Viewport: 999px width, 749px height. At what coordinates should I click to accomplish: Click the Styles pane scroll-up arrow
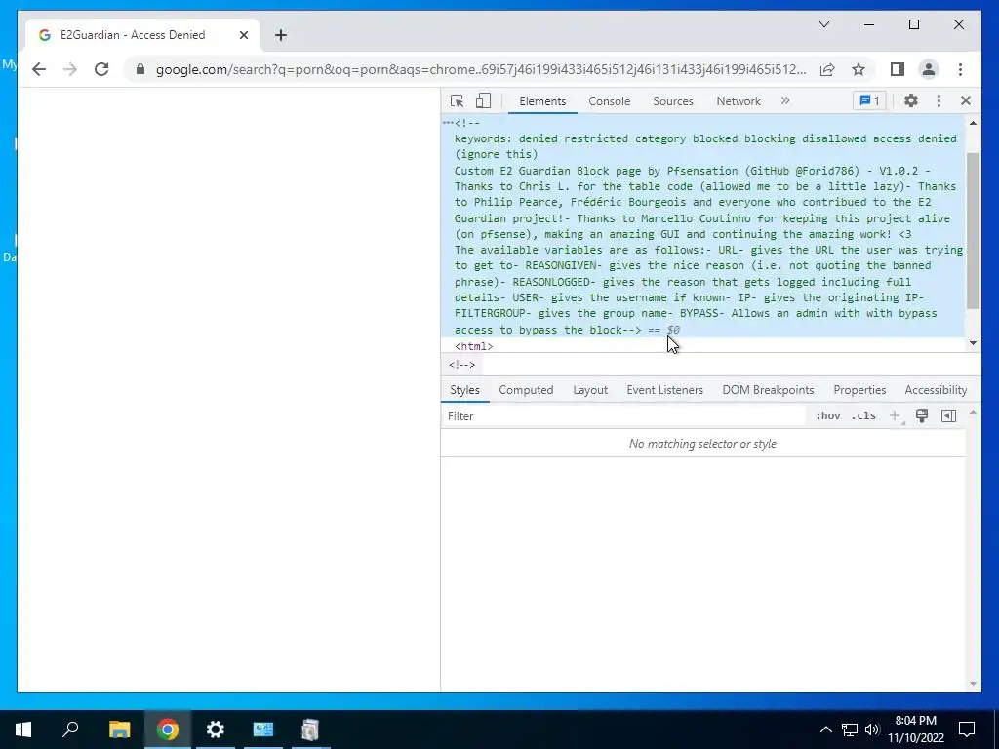click(973, 413)
